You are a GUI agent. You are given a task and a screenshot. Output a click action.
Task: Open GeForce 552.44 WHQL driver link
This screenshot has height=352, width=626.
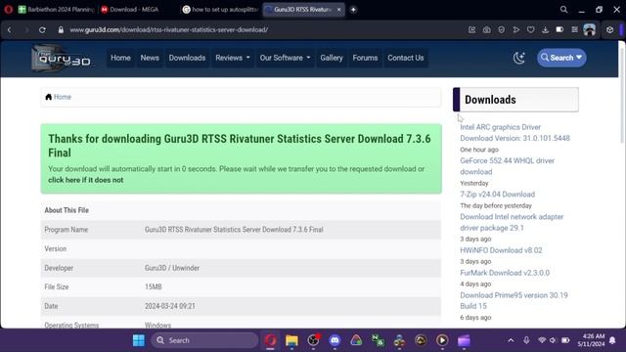click(507, 166)
